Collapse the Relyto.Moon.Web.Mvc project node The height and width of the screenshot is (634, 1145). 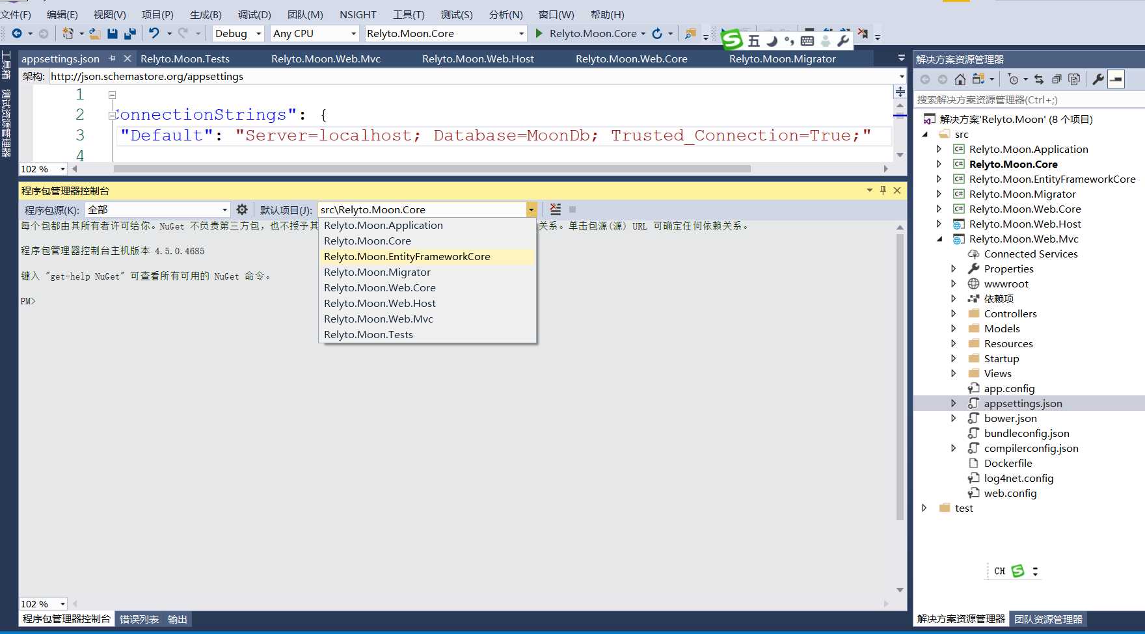pyautogui.click(x=939, y=239)
